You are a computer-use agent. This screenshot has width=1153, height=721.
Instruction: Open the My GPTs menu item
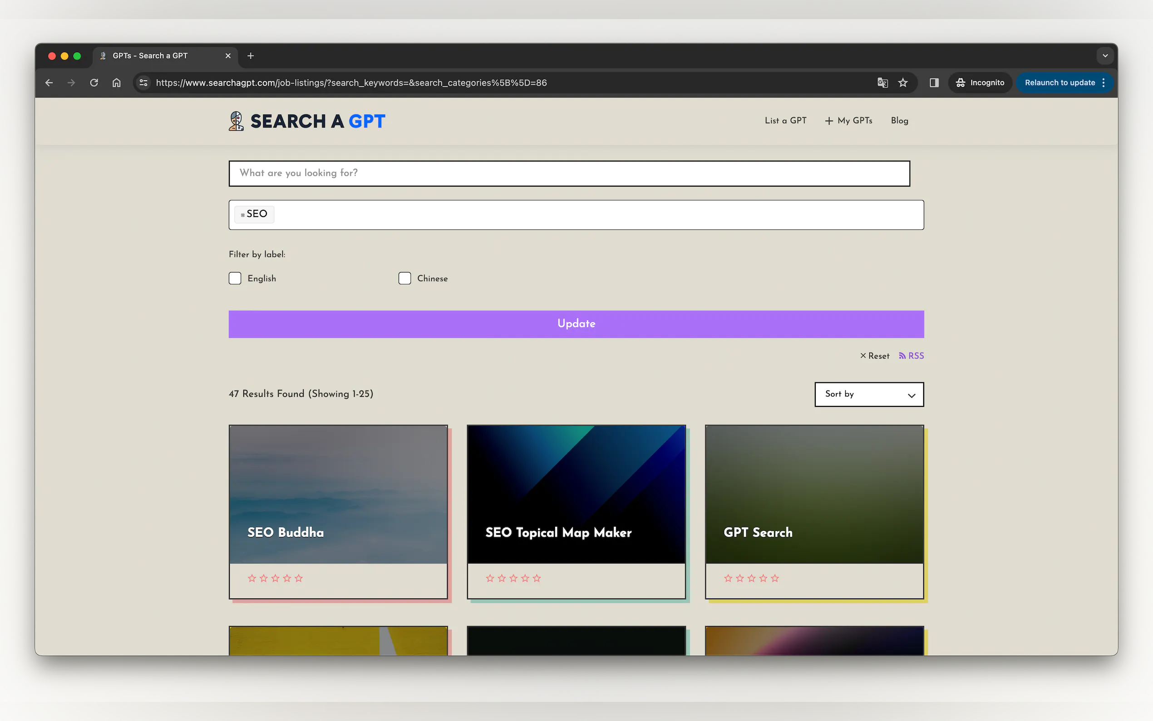click(x=848, y=121)
